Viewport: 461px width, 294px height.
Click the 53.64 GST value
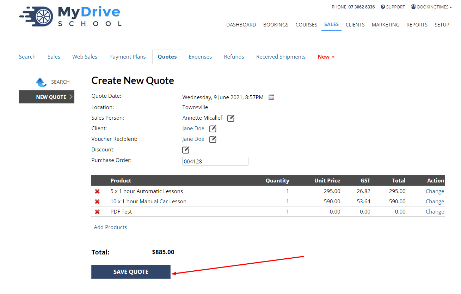click(363, 202)
